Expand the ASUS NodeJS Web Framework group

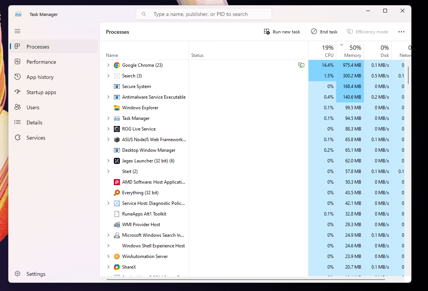tap(109, 140)
